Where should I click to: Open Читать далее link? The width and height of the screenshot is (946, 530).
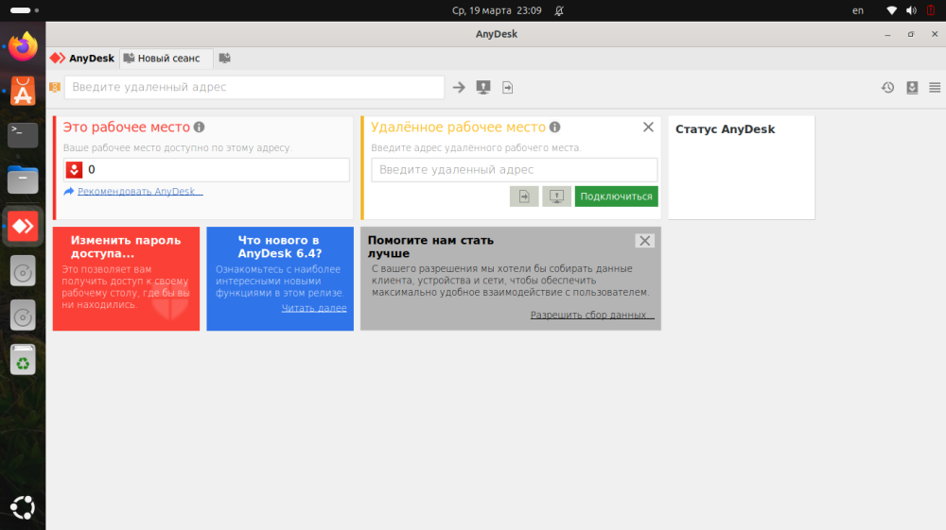pyautogui.click(x=314, y=308)
